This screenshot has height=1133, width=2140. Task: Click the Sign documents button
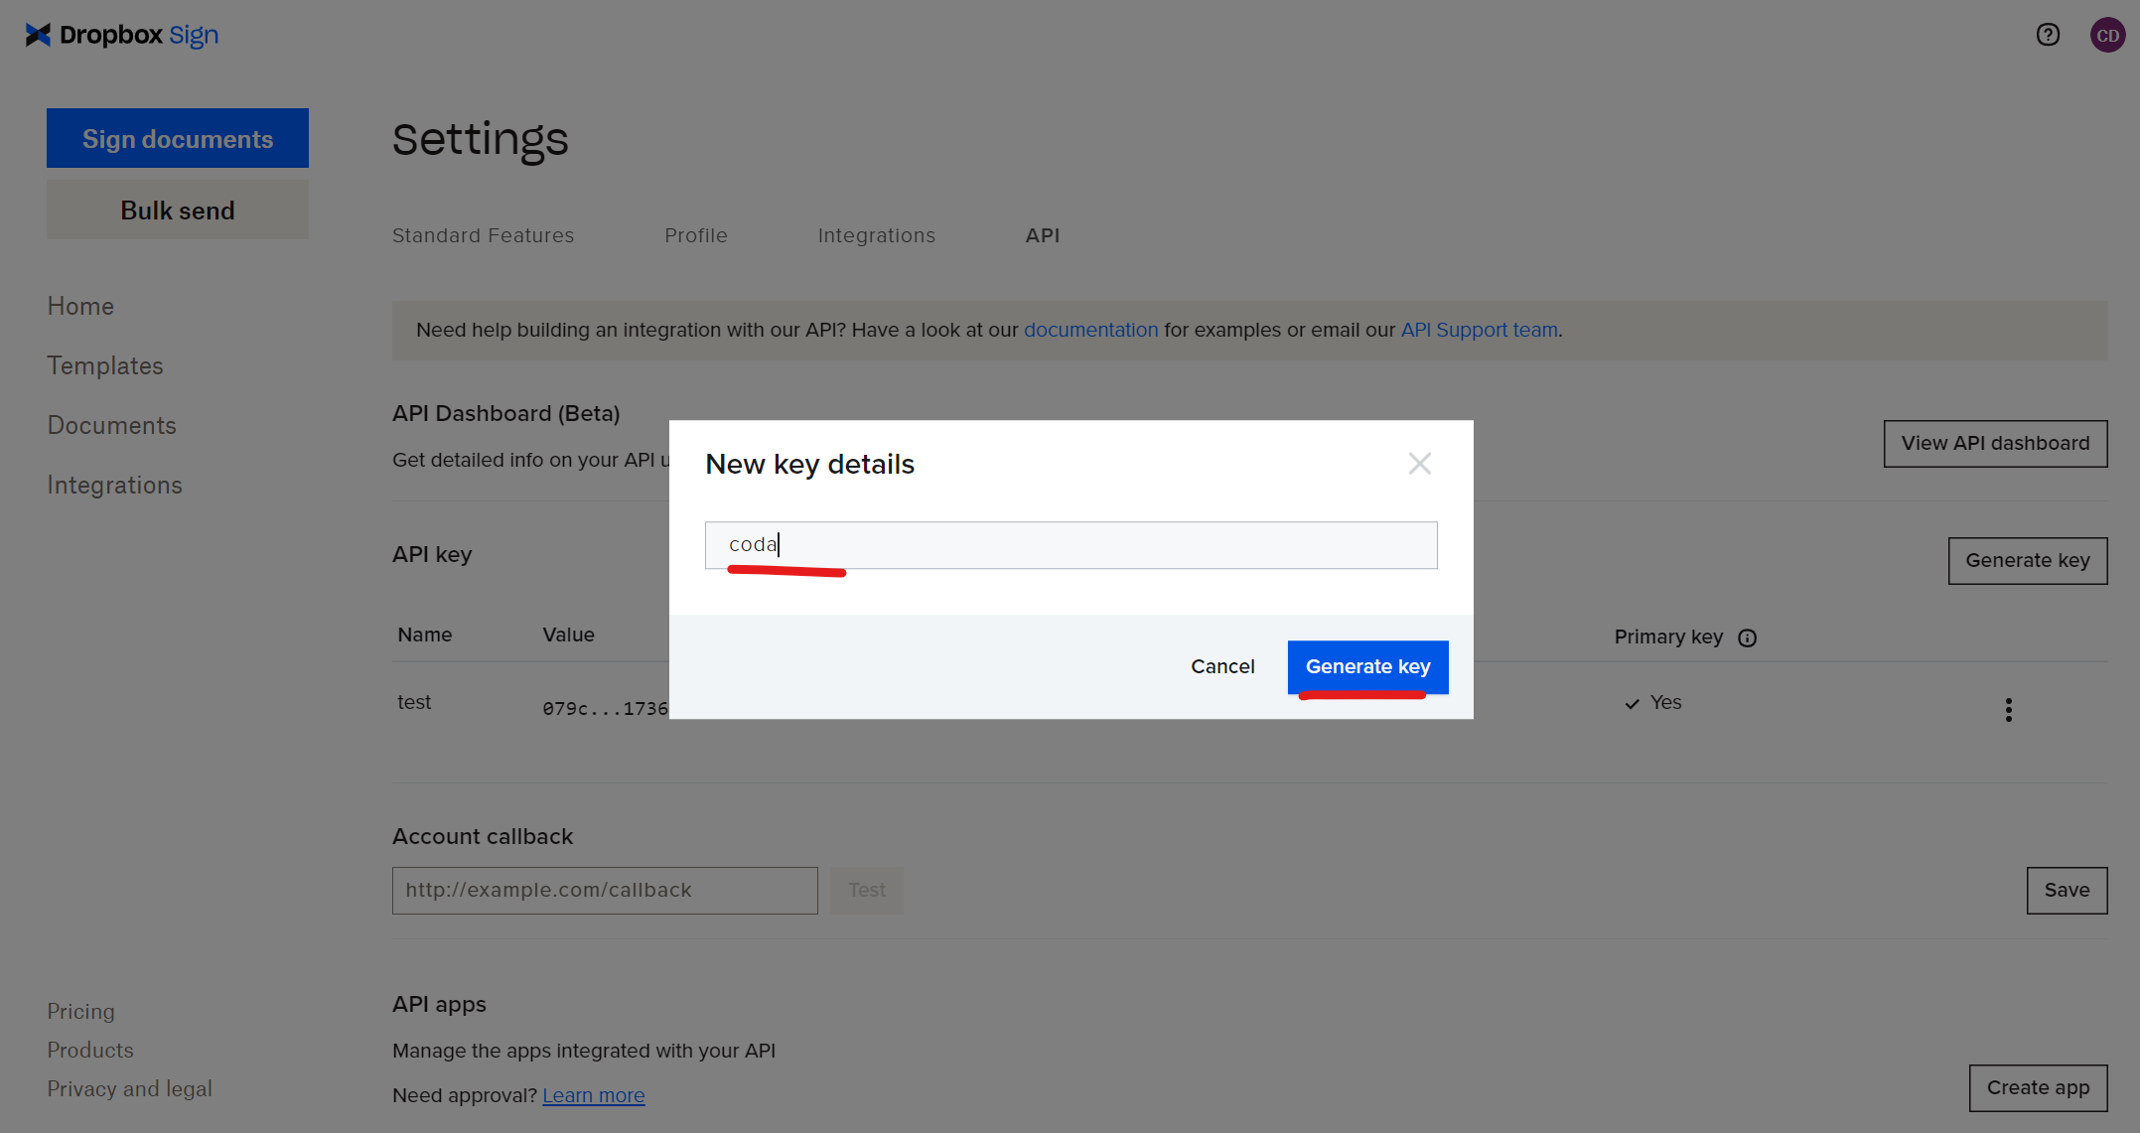[x=178, y=138]
